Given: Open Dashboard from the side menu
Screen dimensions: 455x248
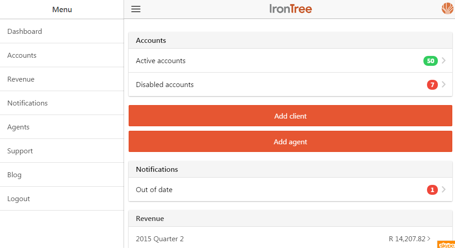Looking at the screenshot, I should 25,32.
